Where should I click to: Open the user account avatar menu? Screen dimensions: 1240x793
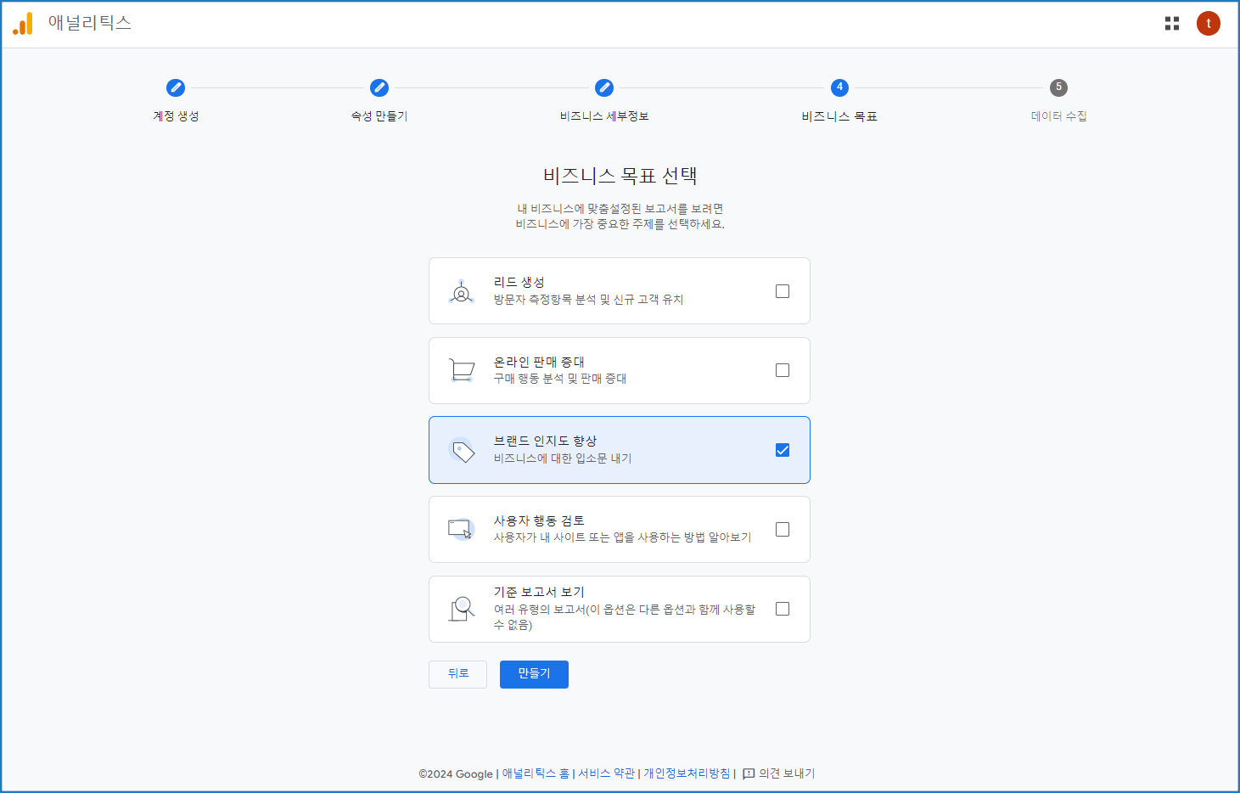[1209, 24]
